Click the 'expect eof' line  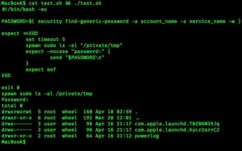click(x=41, y=69)
